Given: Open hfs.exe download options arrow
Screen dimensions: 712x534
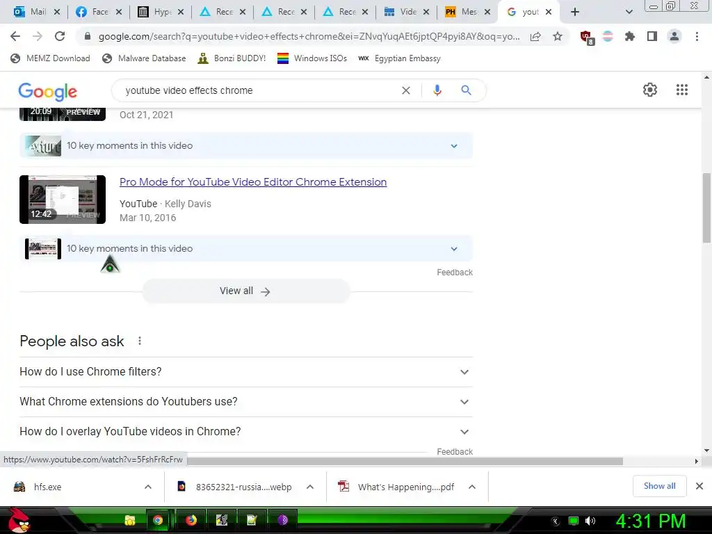Looking at the screenshot, I should pyautogui.click(x=148, y=487).
